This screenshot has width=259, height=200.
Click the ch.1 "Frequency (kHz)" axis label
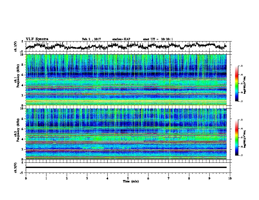coord(18,76)
